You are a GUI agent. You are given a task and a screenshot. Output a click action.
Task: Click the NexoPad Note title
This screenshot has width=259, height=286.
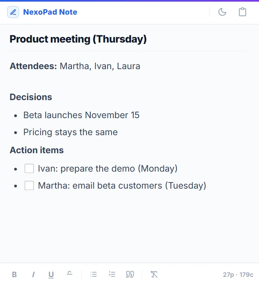point(50,12)
